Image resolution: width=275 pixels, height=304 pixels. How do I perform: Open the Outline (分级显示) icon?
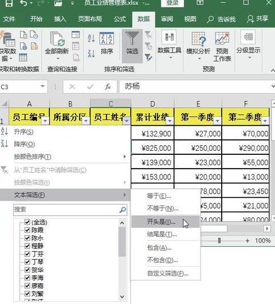tap(248, 37)
